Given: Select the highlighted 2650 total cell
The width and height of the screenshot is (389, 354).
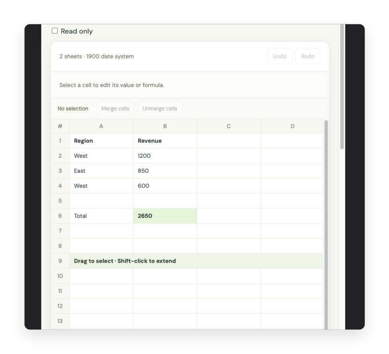Looking at the screenshot, I should pyautogui.click(x=165, y=216).
